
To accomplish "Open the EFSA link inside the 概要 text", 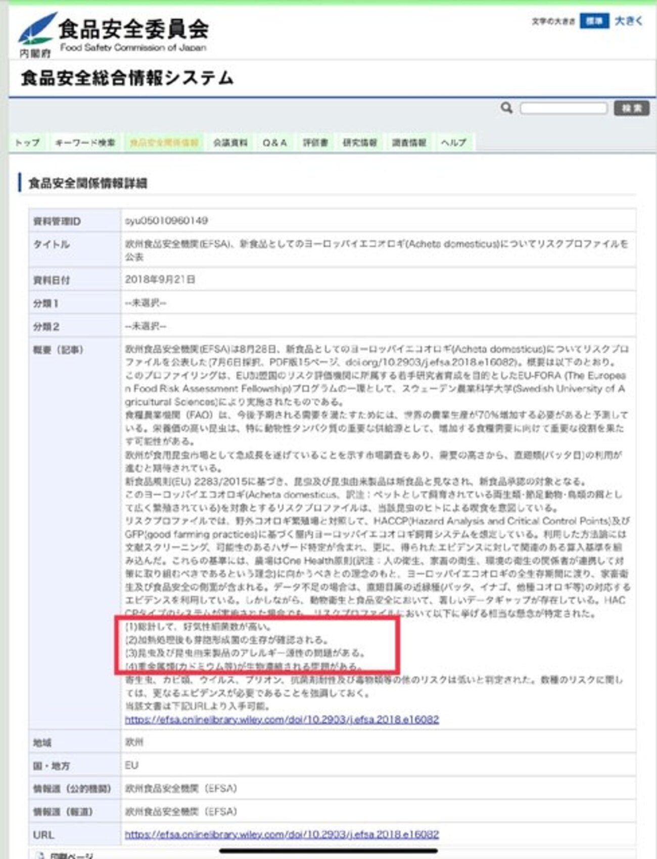I will click(282, 720).
